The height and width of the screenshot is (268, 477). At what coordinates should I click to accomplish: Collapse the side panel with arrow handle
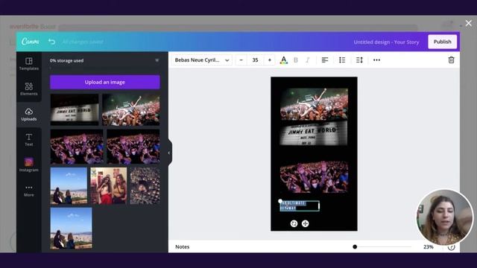coord(169,153)
